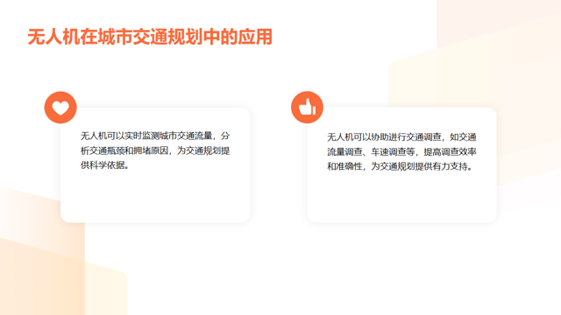Click the text line 流量调查、车速调查等，提高调查效率
Viewport: 561px width, 315px height.
[401, 151]
